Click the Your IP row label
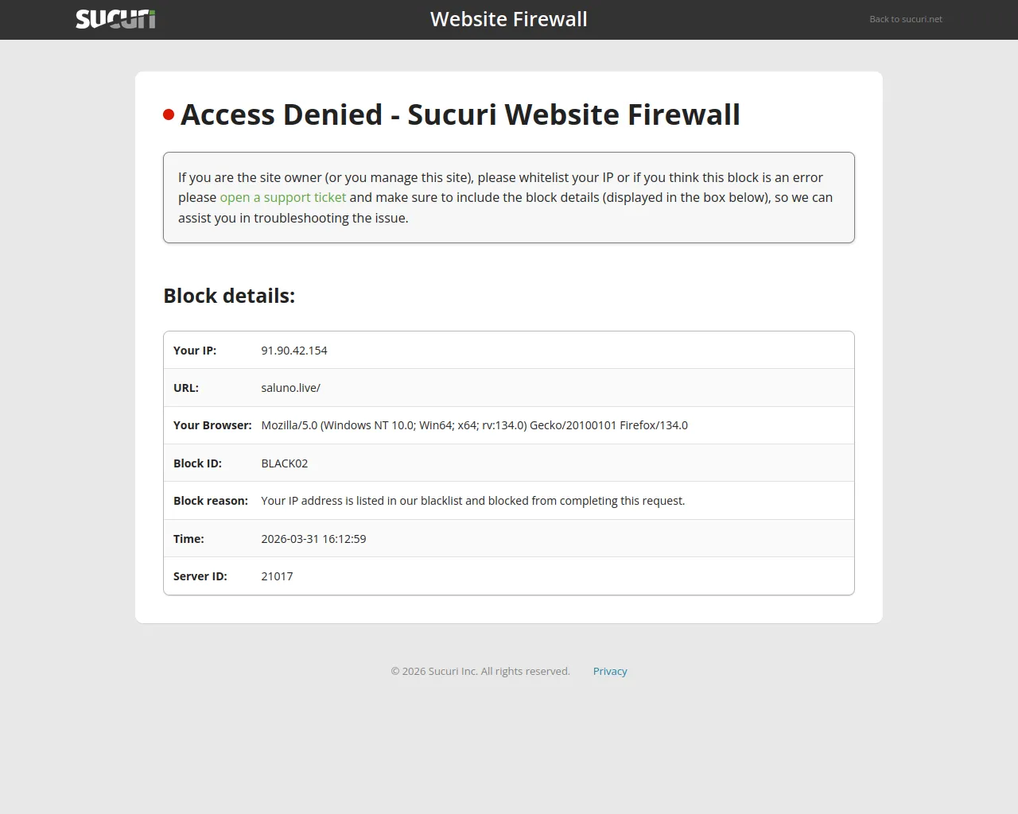This screenshot has height=814, width=1018. 195,351
